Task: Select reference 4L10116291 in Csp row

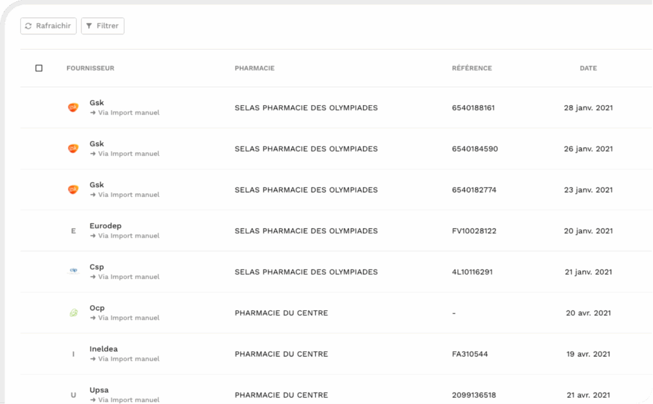Action: pos(472,271)
